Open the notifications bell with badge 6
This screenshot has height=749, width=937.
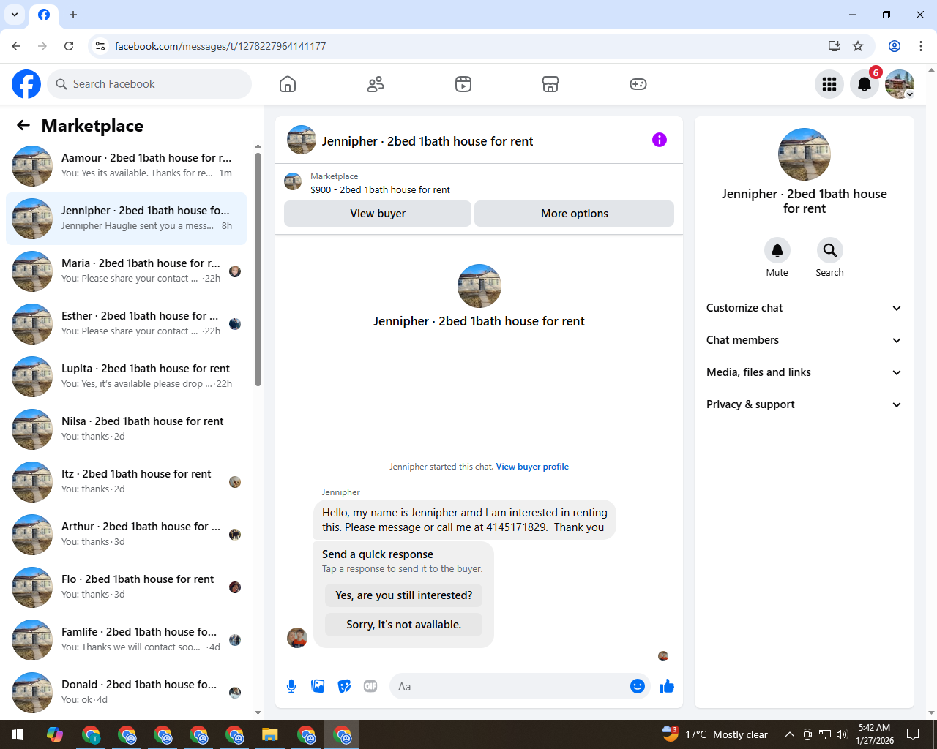click(865, 84)
